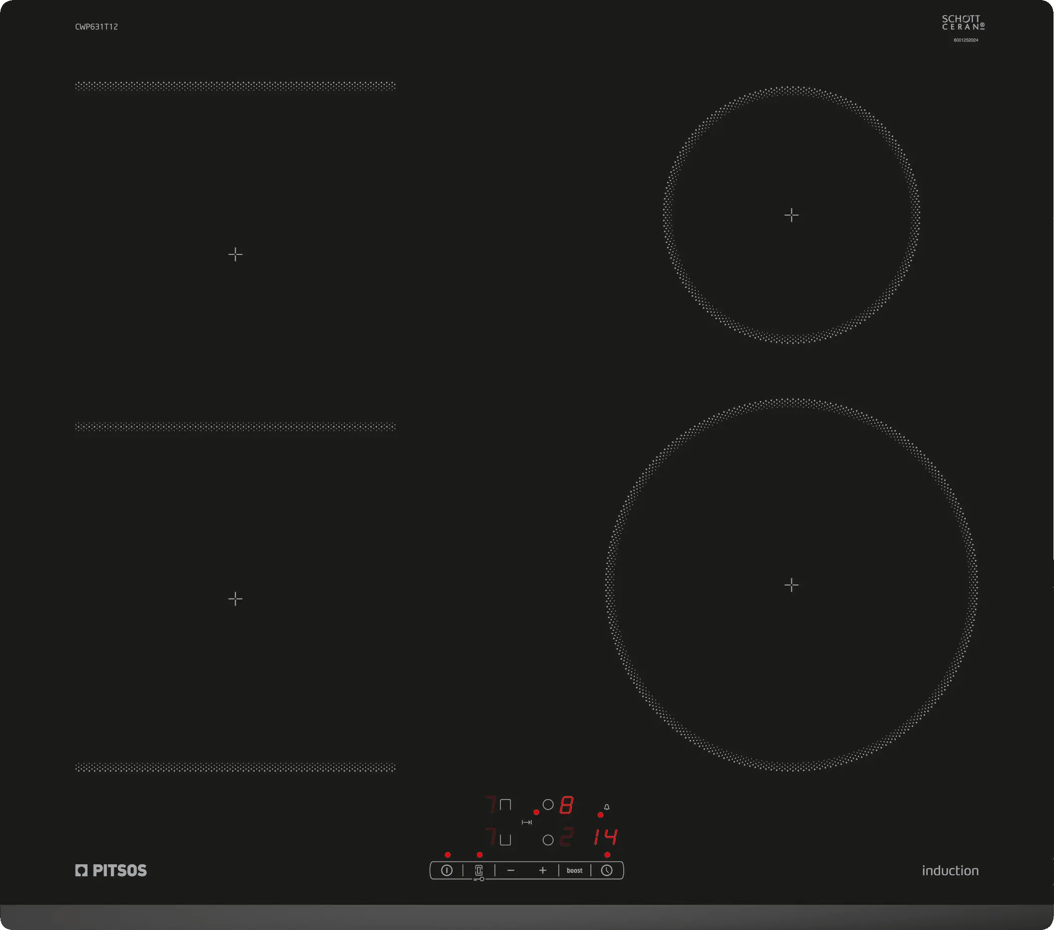This screenshot has width=1054, height=930.
Task: Touch the upper-left flex zone cross marker
Action: coord(235,254)
